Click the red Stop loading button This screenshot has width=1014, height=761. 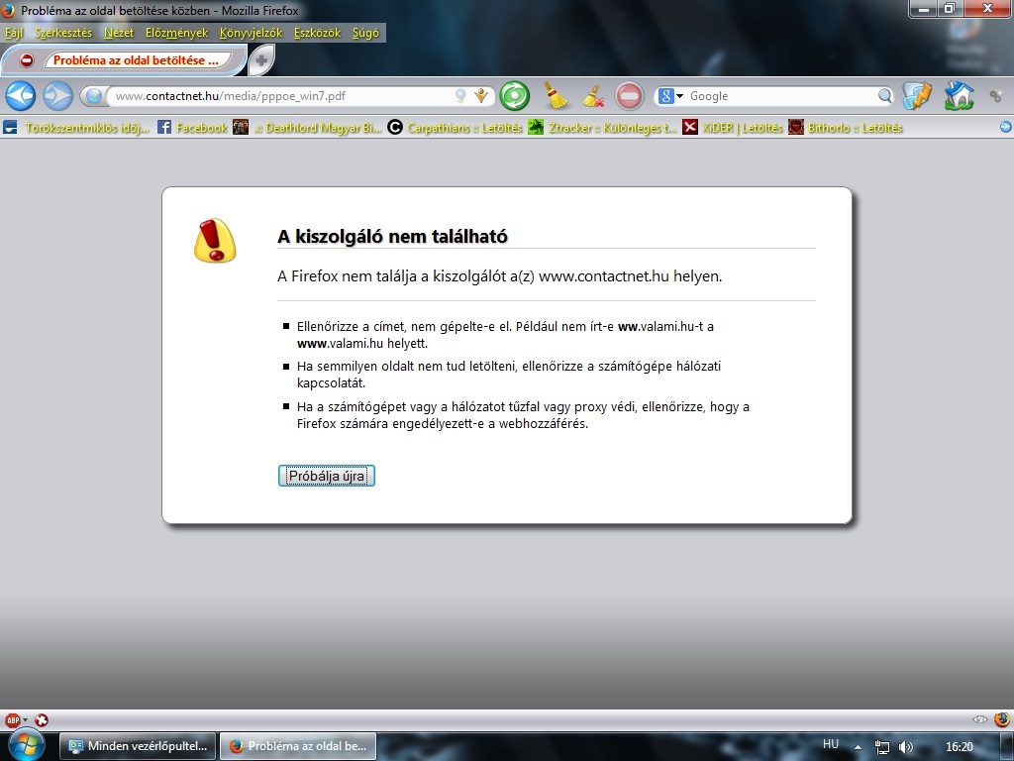coord(629,96)
